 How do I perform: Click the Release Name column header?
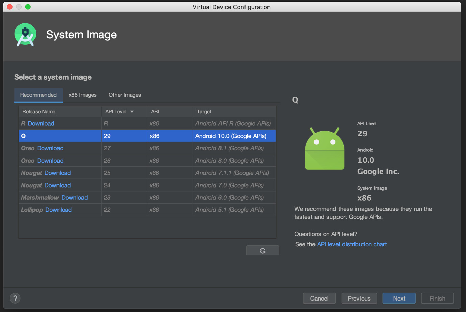(60, 111)
